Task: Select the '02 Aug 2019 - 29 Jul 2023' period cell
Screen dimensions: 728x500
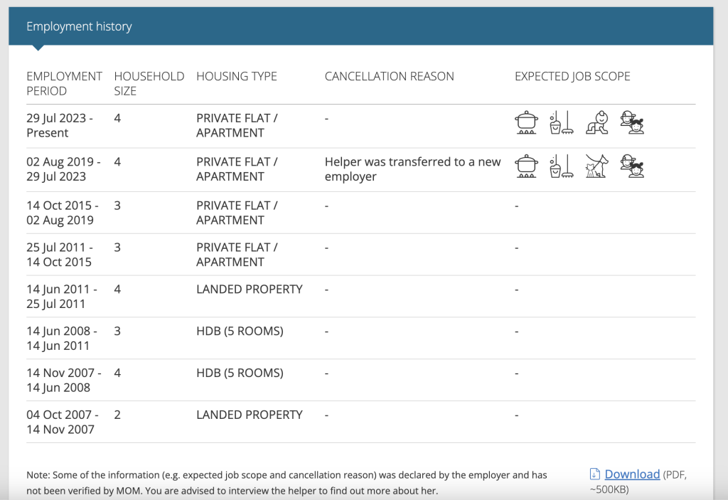Action: tap(63, 169)
